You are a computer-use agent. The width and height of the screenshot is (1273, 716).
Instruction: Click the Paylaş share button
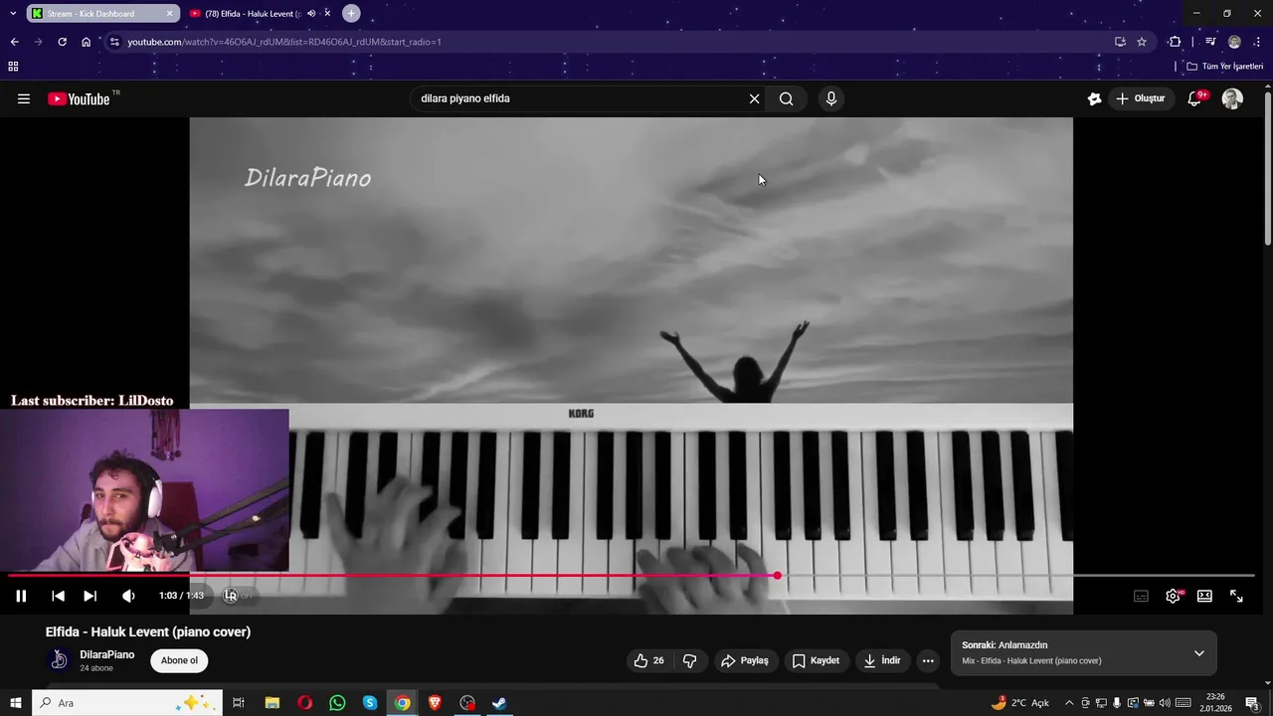click(745, 660)
